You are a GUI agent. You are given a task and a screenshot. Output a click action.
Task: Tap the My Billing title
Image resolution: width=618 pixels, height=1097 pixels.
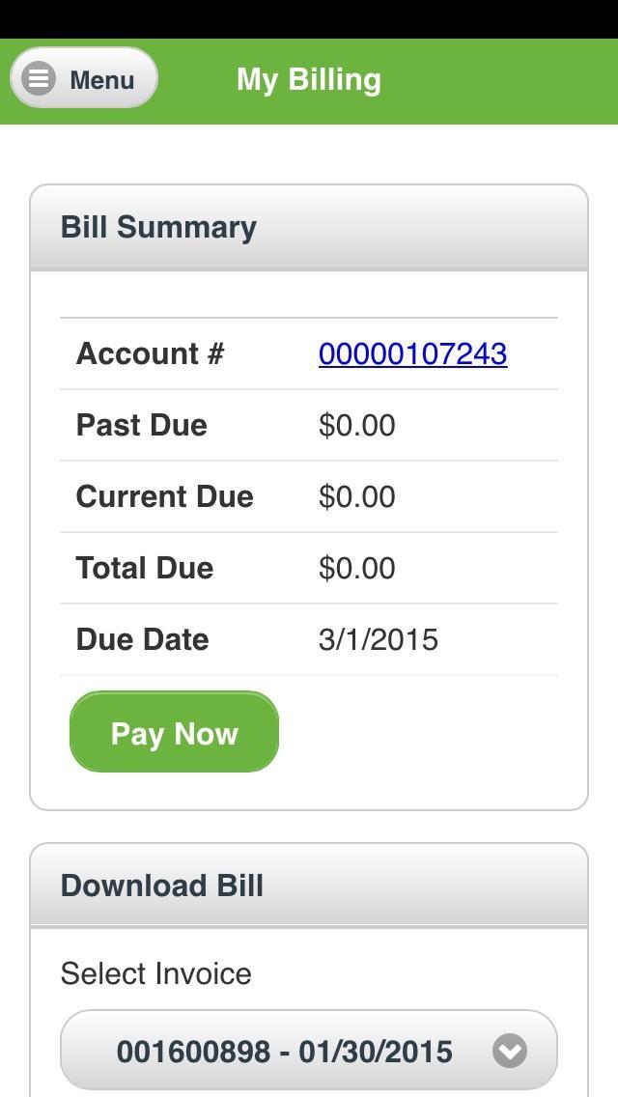click(309, 79)
